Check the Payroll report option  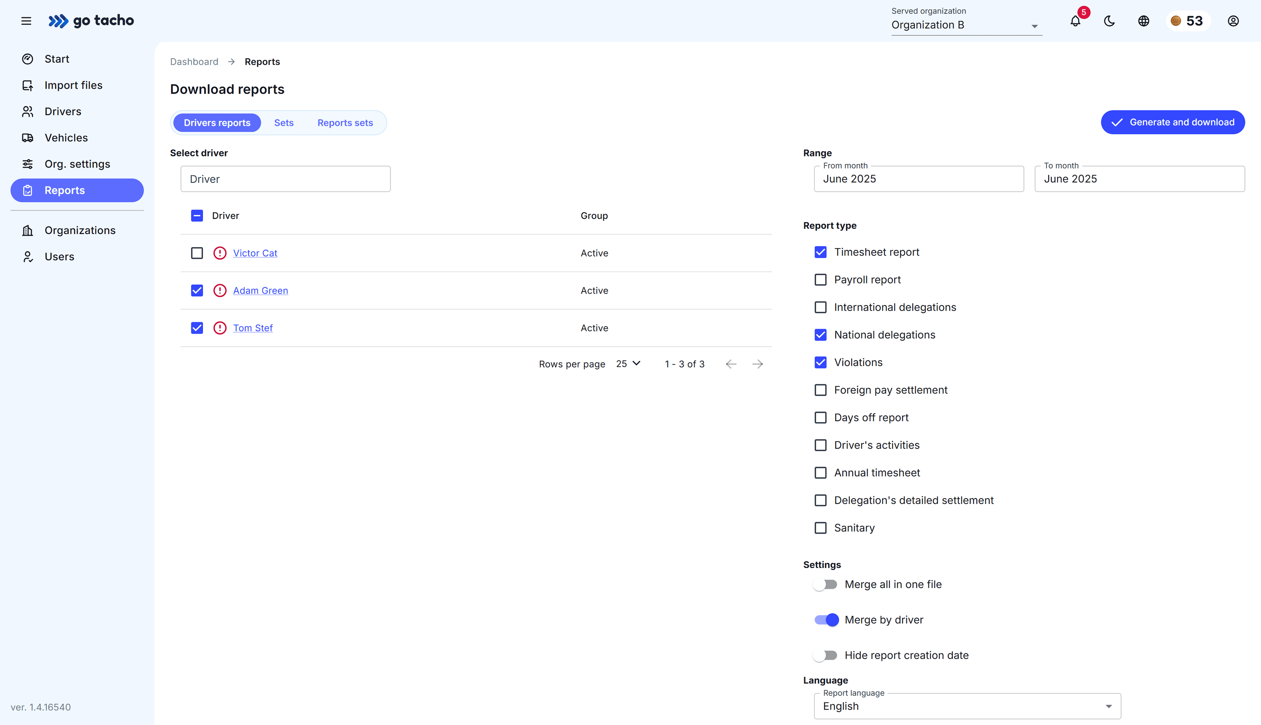(x=820, y=279)
